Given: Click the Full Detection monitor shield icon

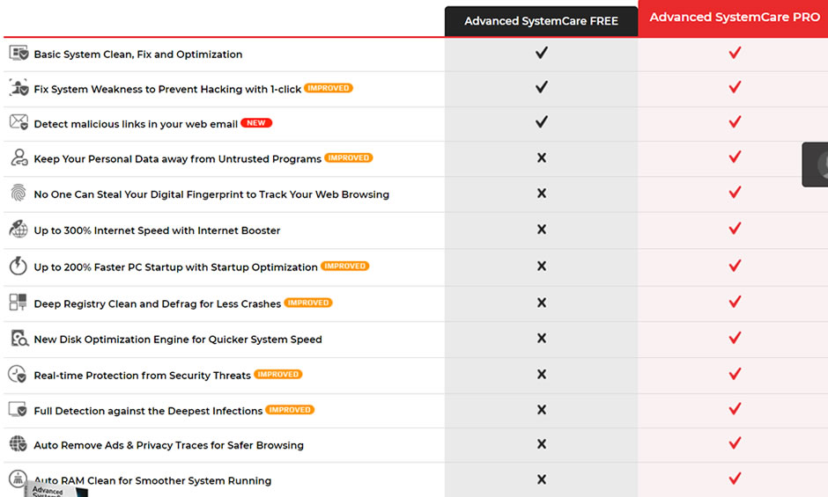Looking at the screenshot, I should [x=18, y=409].
